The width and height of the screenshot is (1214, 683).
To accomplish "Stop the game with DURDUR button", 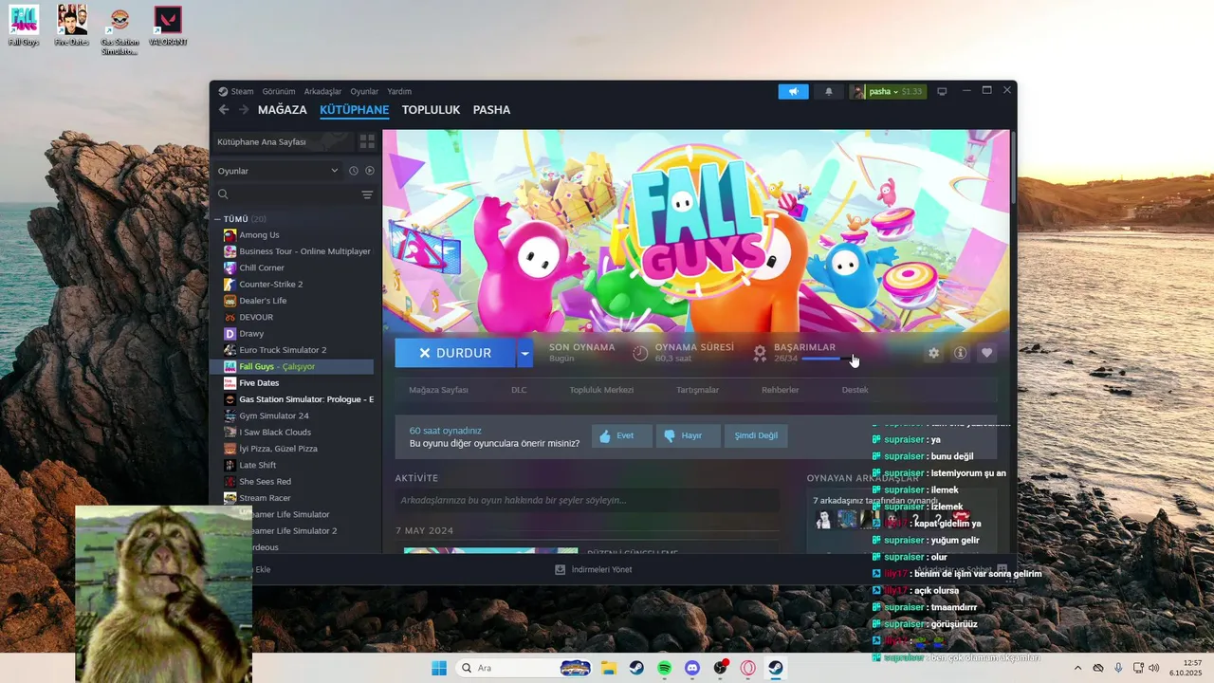I will (455, 353).
